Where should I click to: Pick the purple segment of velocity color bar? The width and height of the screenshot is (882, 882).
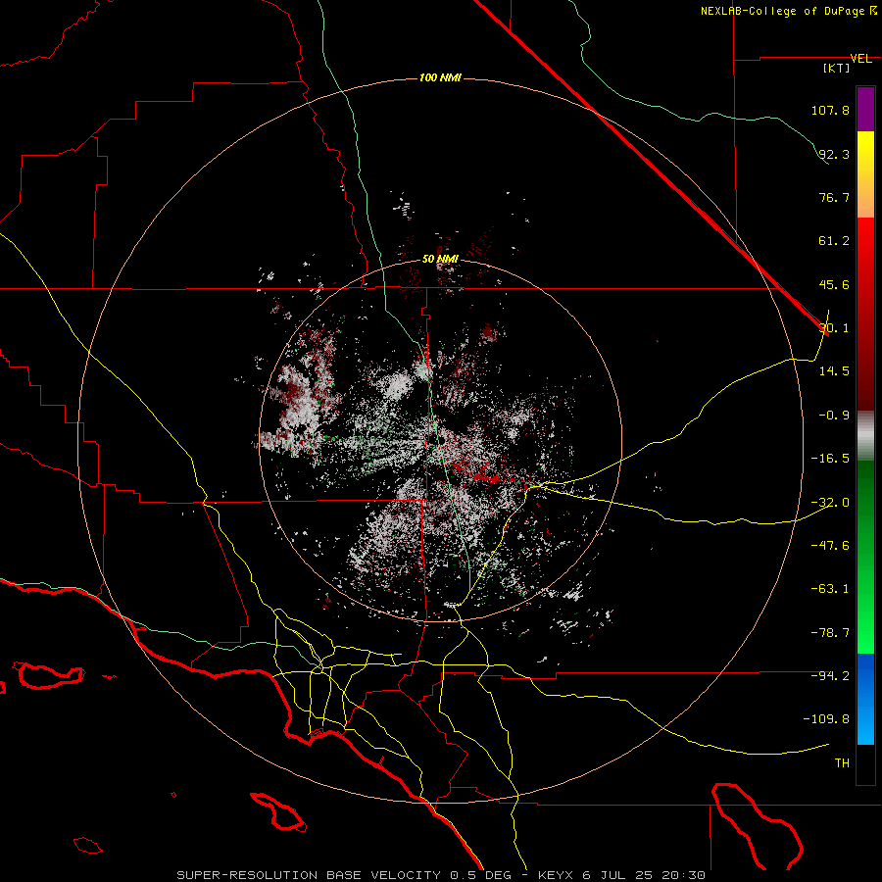point(865,109)
